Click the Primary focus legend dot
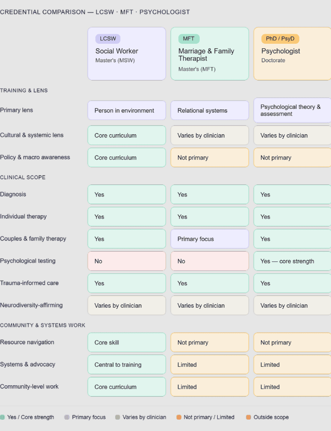Screen dimensions: 331x431 [67, 417]
